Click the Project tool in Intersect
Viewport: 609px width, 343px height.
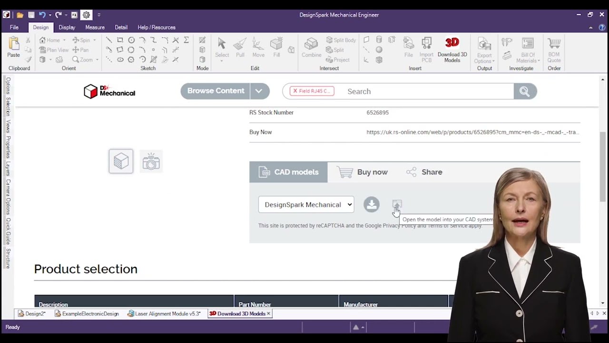(x=338, y=60)
